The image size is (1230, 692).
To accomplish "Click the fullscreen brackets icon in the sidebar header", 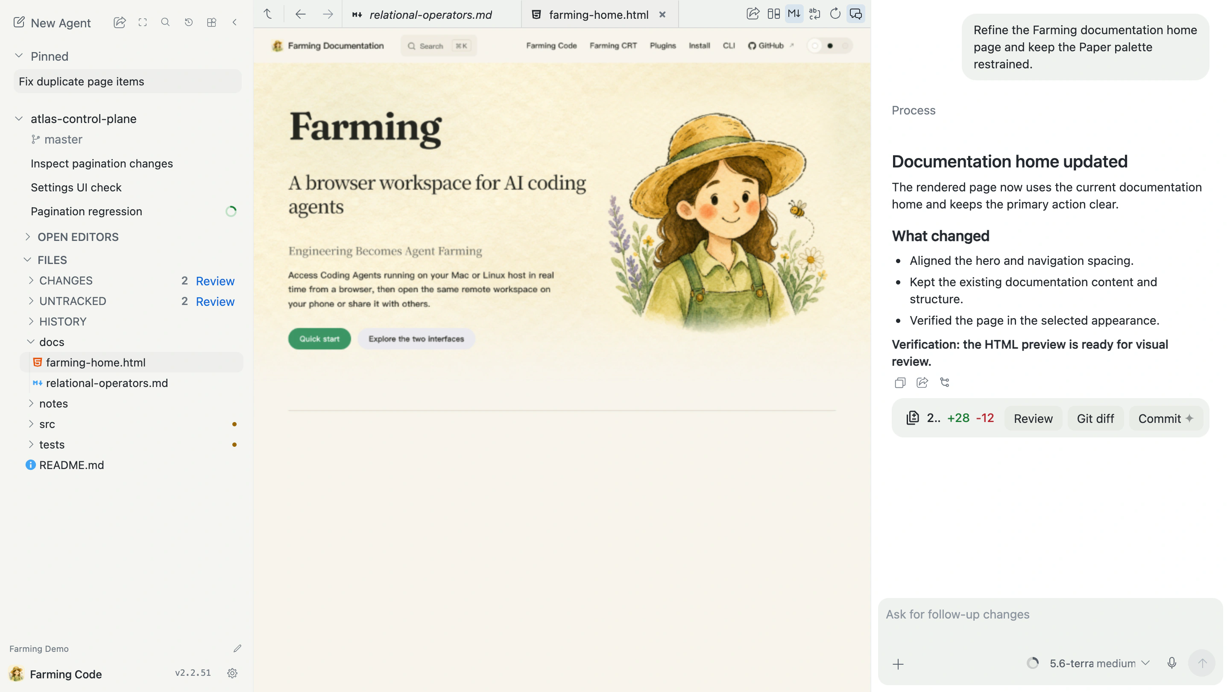I will [x=142, y=23].
